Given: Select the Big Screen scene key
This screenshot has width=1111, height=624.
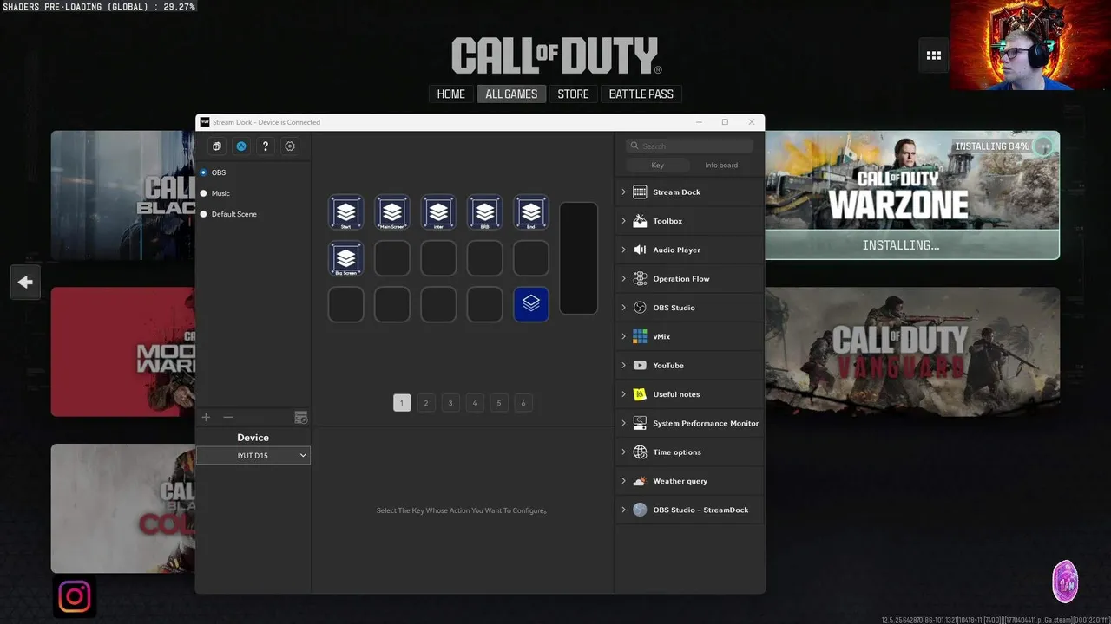Looking at the screenshot, I should tap(345, 258).
